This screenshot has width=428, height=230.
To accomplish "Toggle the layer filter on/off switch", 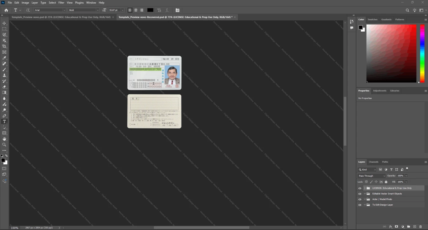I will [407, 169].
